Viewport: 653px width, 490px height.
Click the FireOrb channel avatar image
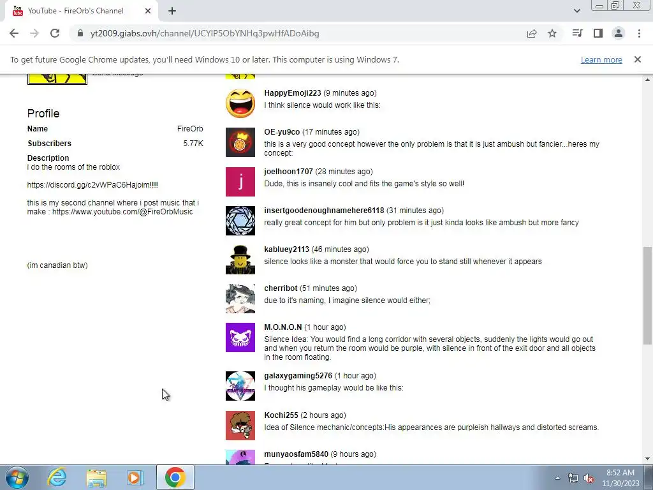pos(57,78)
